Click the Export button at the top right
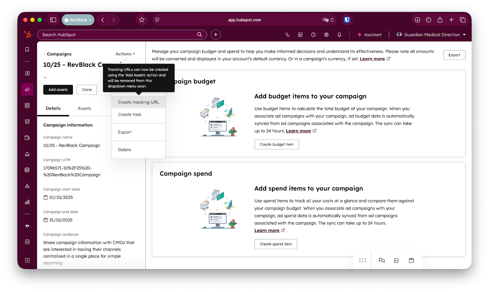This screenshot has width=489, height=292. coord(454,55)
